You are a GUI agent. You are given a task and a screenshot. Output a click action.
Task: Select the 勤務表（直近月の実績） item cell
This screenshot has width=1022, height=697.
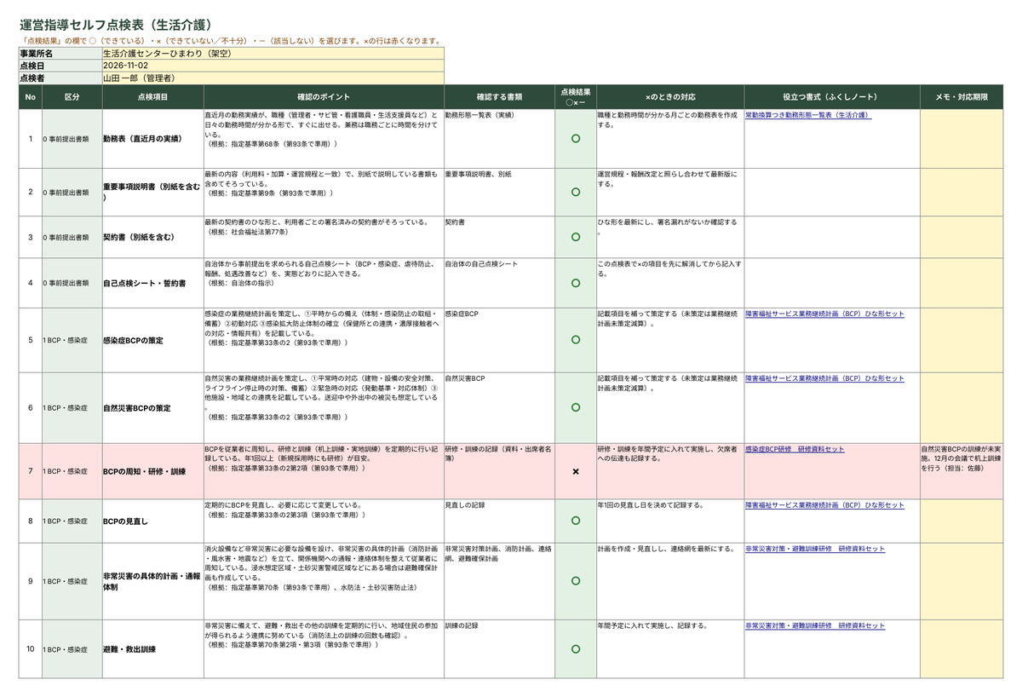152,138
